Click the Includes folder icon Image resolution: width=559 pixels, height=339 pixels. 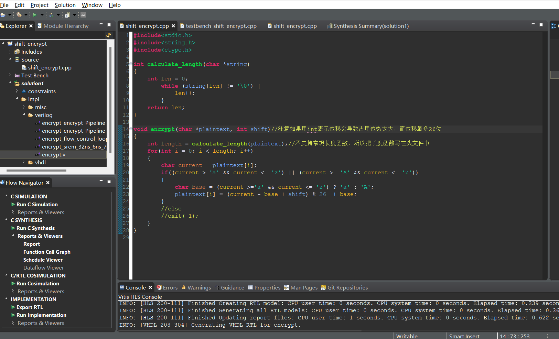(17, 52)
